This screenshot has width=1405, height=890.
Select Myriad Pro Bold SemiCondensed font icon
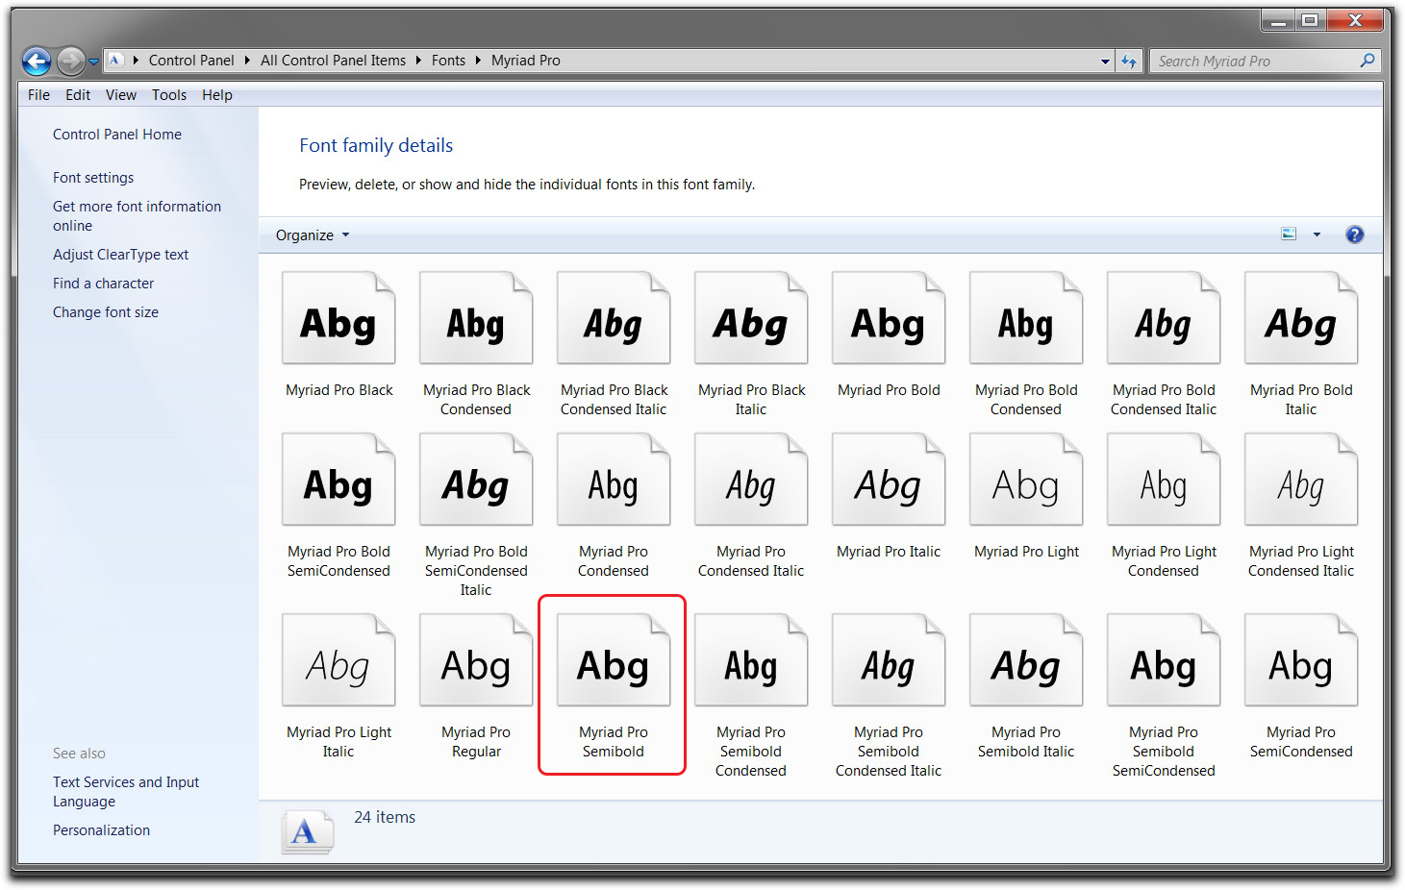(339, 481)
